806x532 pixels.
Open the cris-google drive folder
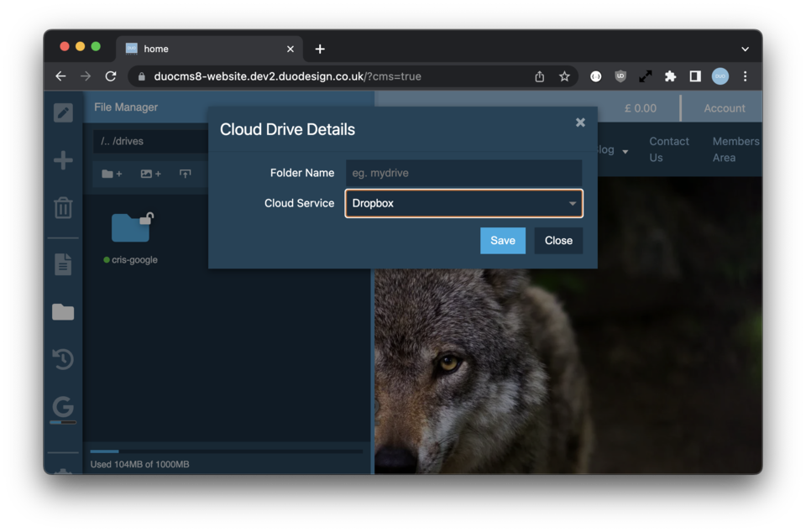pyautogui.click(x=131, y=228)
